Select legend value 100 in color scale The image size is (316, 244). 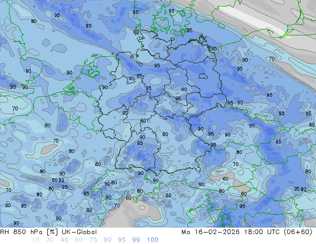[x=153, y=240]
